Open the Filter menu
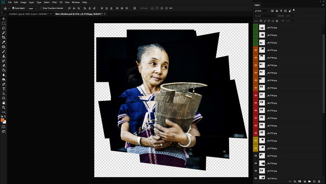The height and width of the screenshot is (184, 326). click(x=54, y=2)
